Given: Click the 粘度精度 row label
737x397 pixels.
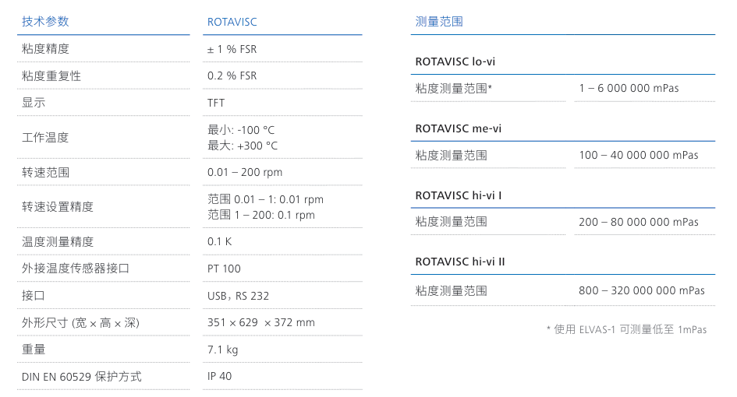Looking at the screenshot, I should tap(45, 49).
